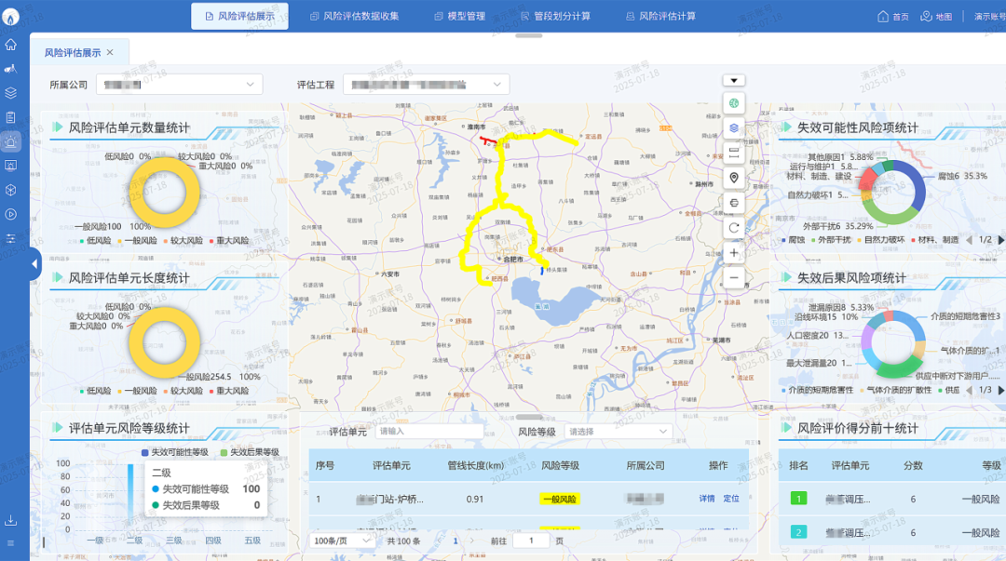Zoom in the map with plus button

[734, 253]
